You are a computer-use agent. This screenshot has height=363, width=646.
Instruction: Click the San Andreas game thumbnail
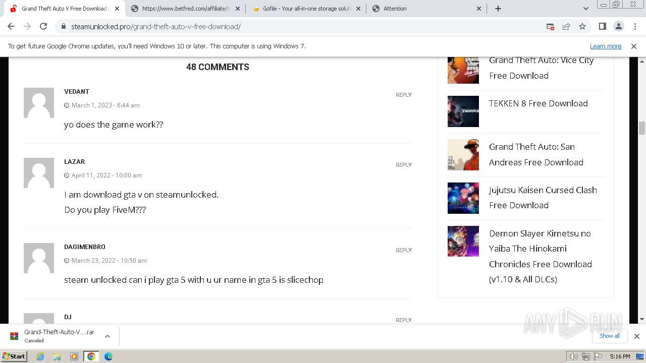pos(463,155)
